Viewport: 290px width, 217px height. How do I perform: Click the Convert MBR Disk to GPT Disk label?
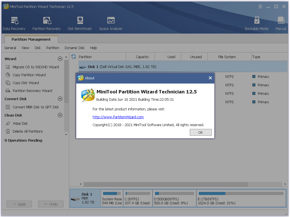coord(36,107)
